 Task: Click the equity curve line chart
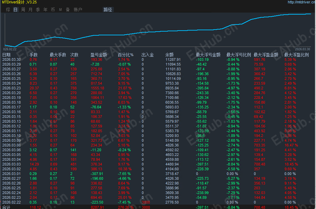(x=158, y=30)
